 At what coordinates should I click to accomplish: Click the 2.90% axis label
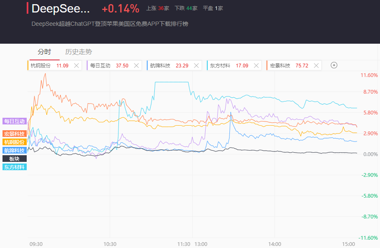tap(370, 134)
